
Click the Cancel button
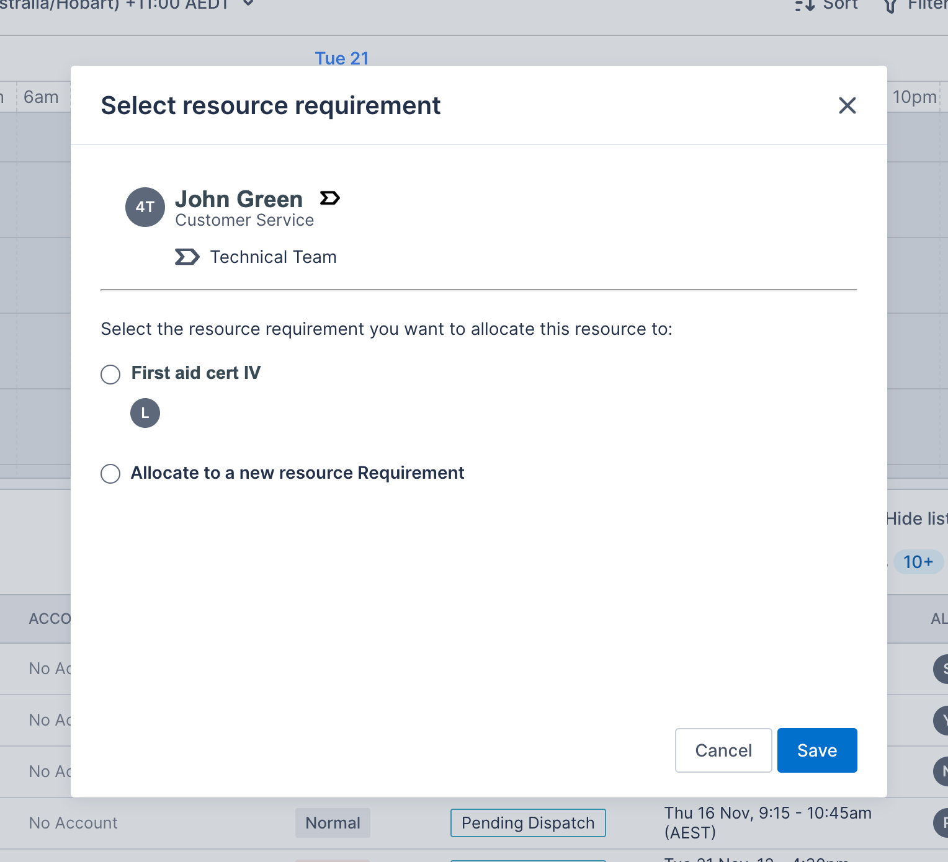point(723,750)
